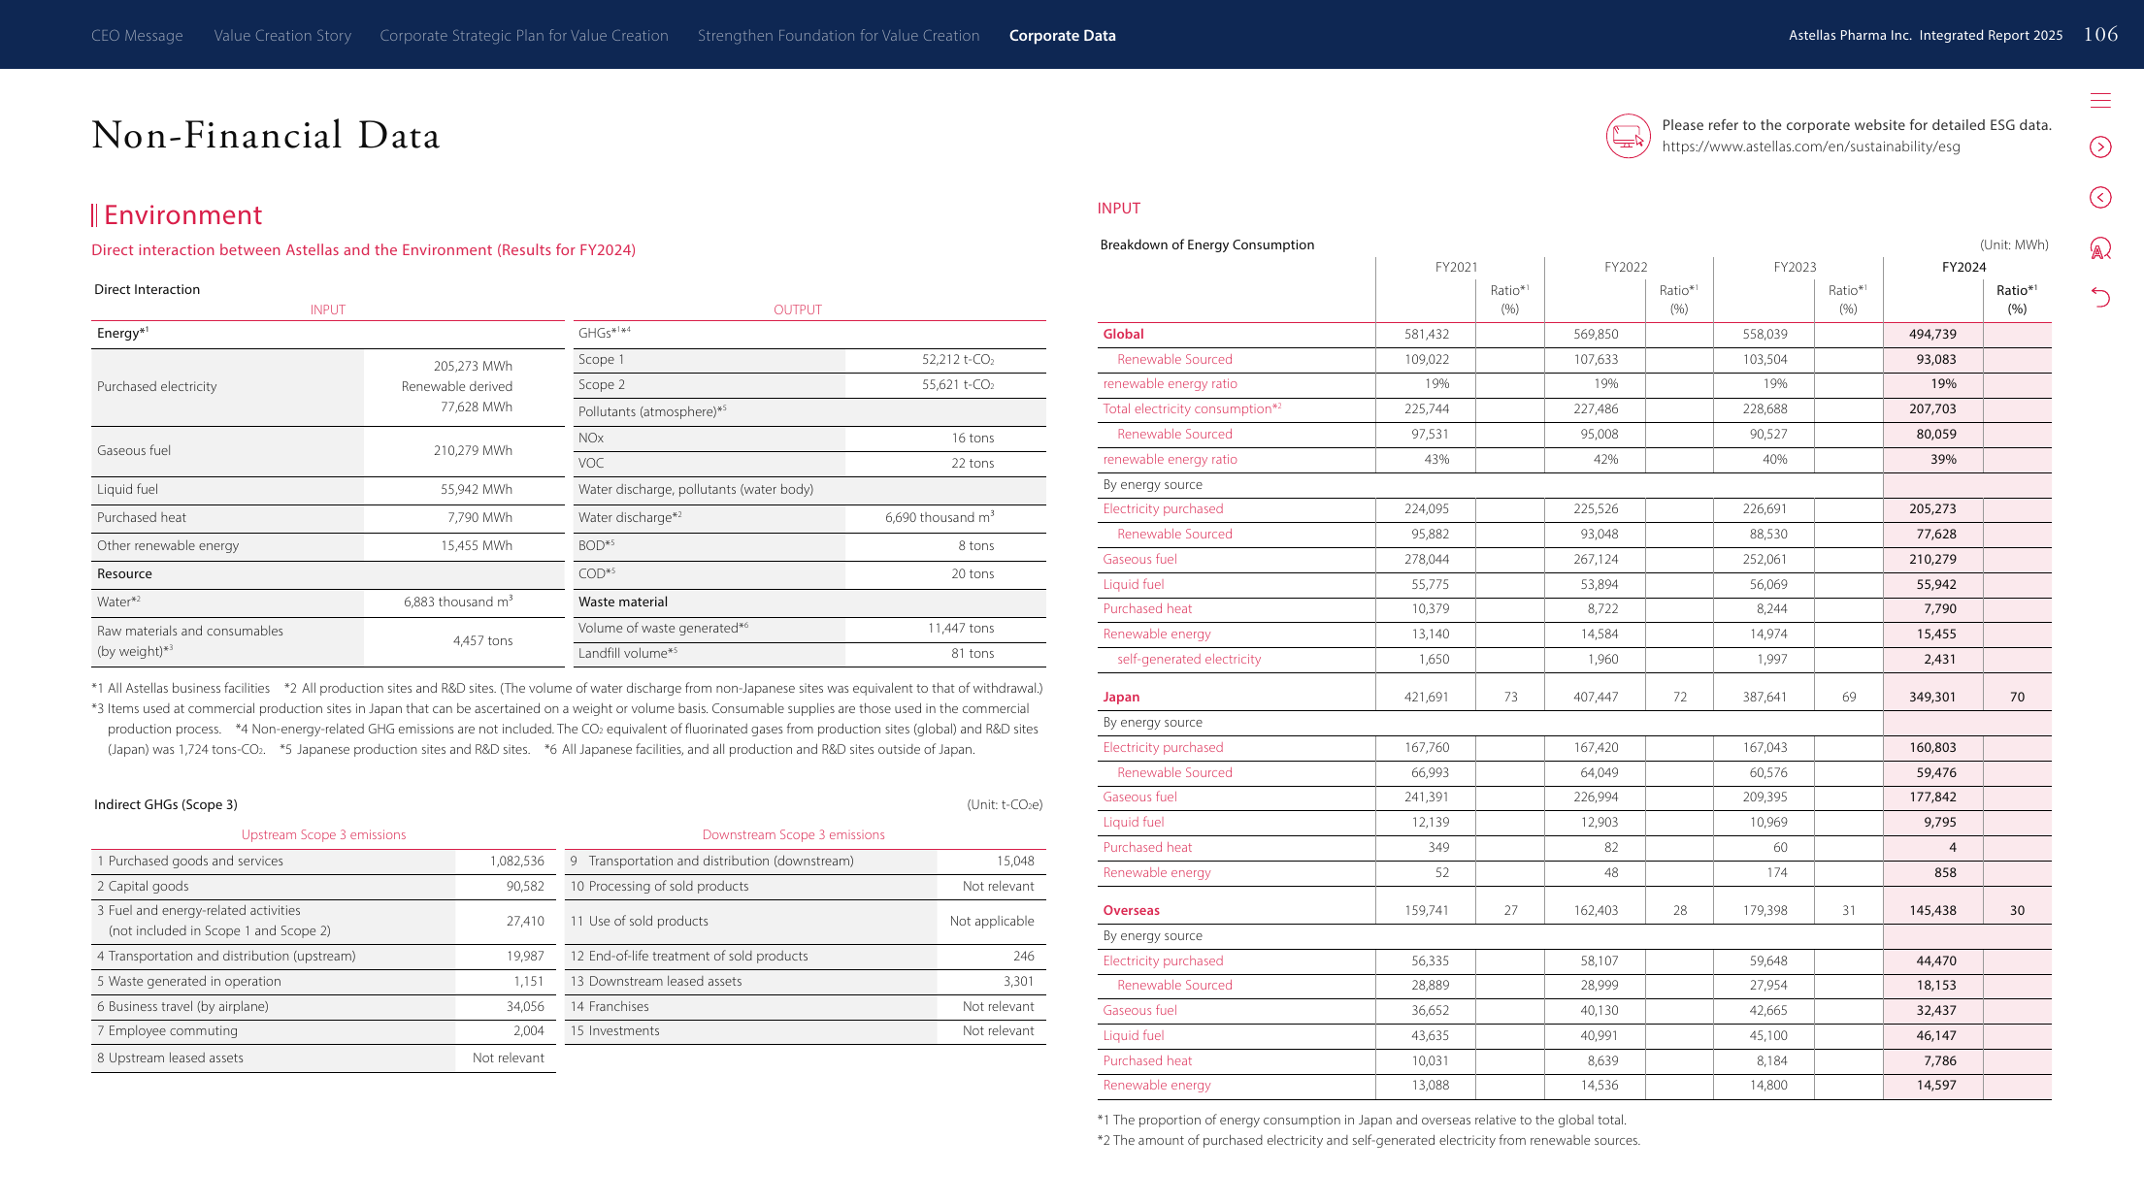Click Total electricity consumption row label
Image resolution: width=2144 pixels, height=1204 pixels.
pos(1192,408)
